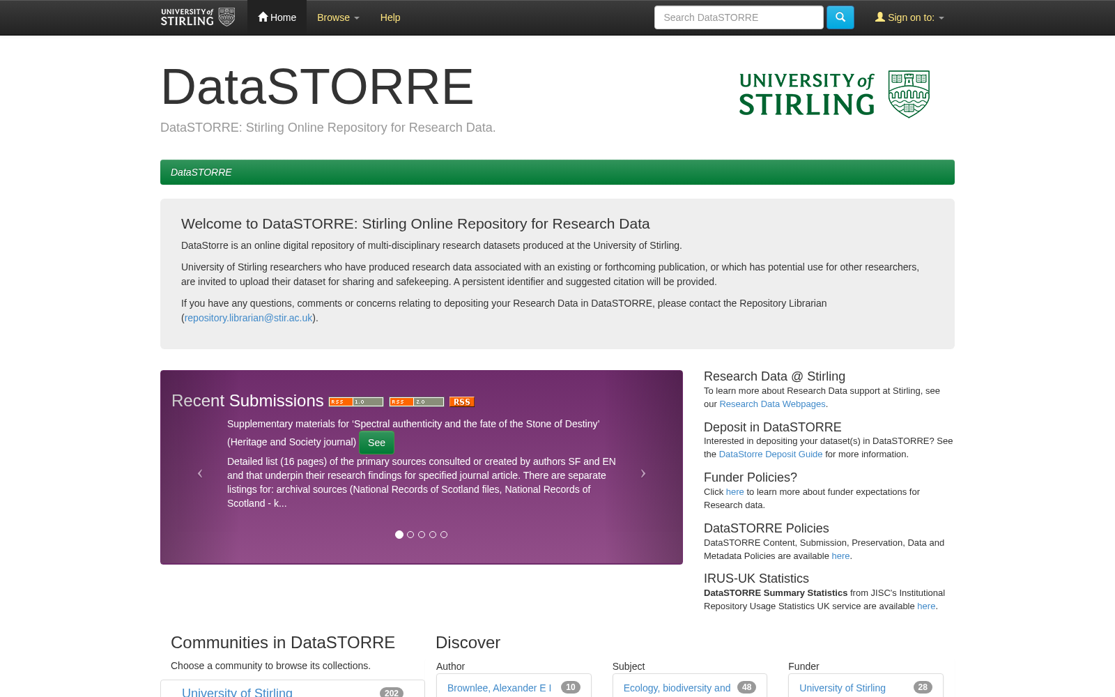Click 'here' link under IRUS-UK Statistics

coord(926,606)
